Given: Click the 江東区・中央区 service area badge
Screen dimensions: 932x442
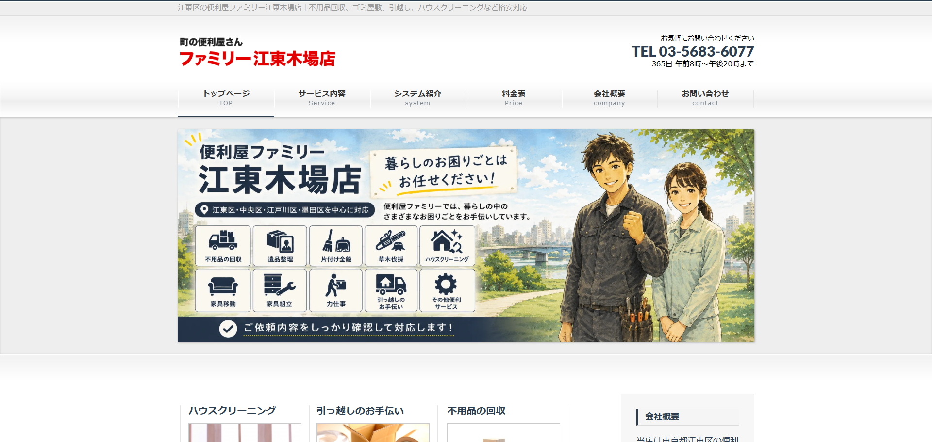Looking at the screenshot, I should click(x=285, y=210).
